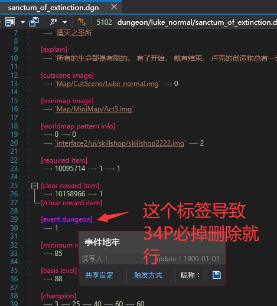Select the highlighted [event dungeon] tag
277x306 pixels.
(67, 219)
